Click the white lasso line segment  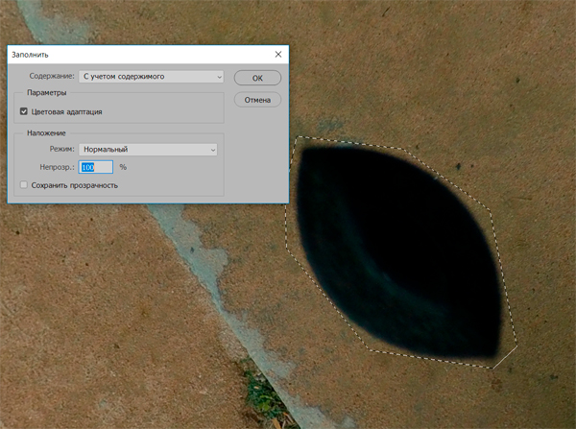(x=505, y=355)
